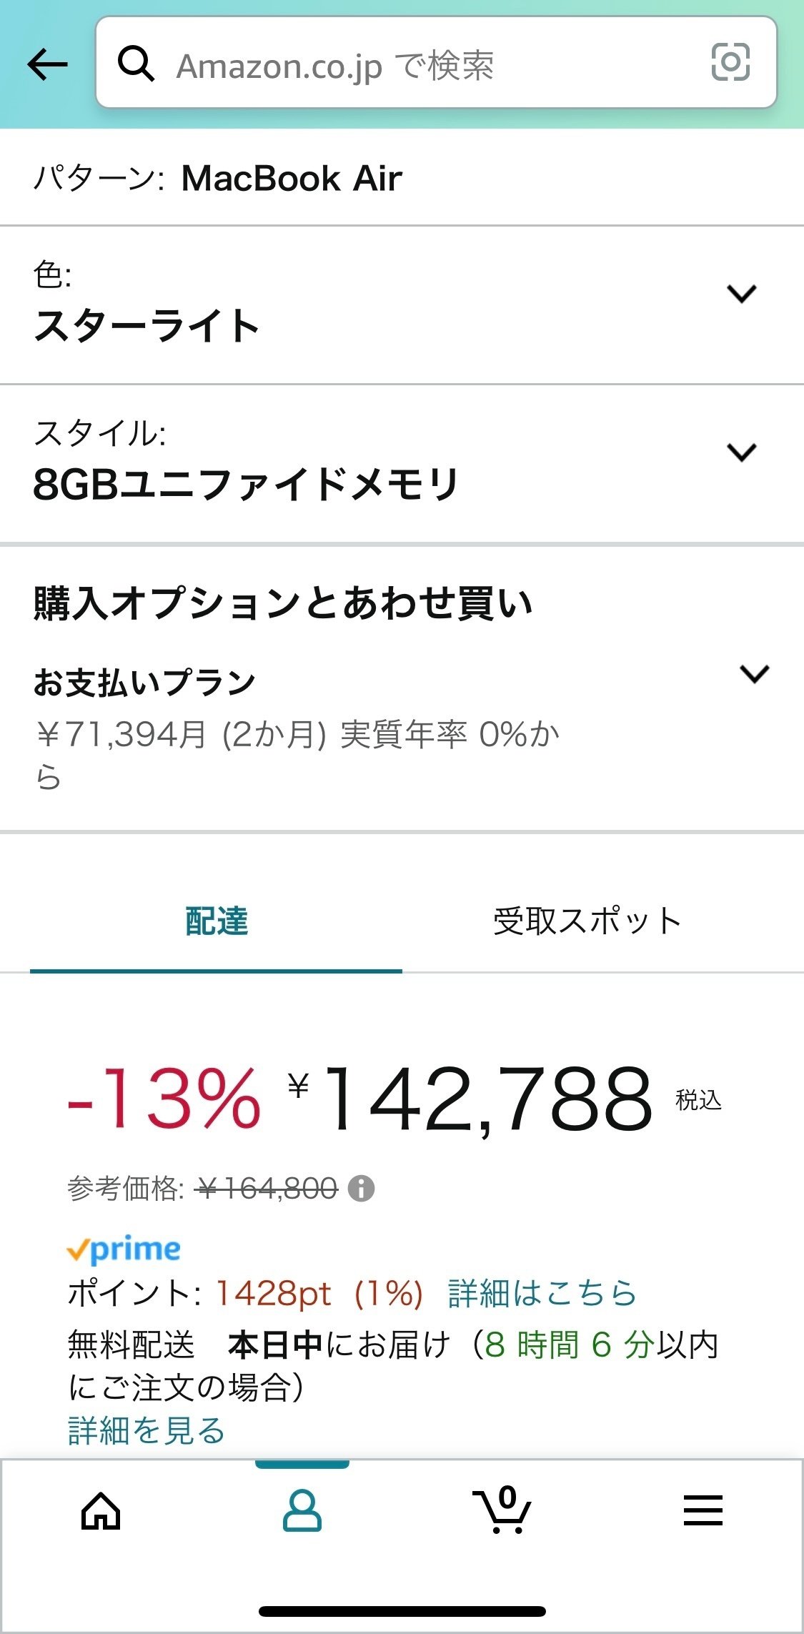Tap the ¥142,788 price text

tap(472, 1099)
